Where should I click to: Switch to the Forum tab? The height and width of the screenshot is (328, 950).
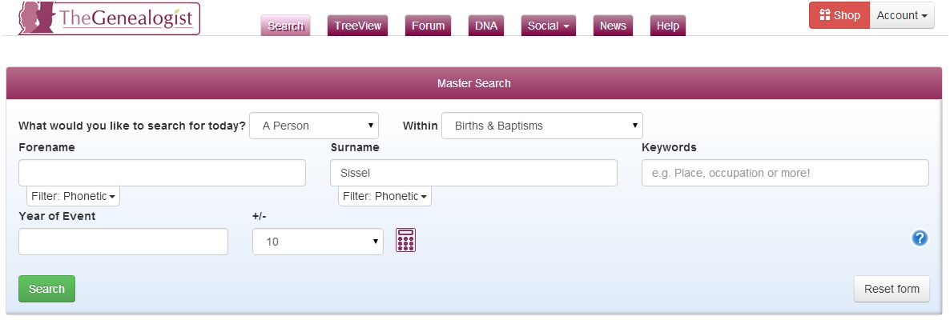(428, 26)
